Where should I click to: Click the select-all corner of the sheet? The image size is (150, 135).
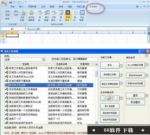(x=3, y=33)
